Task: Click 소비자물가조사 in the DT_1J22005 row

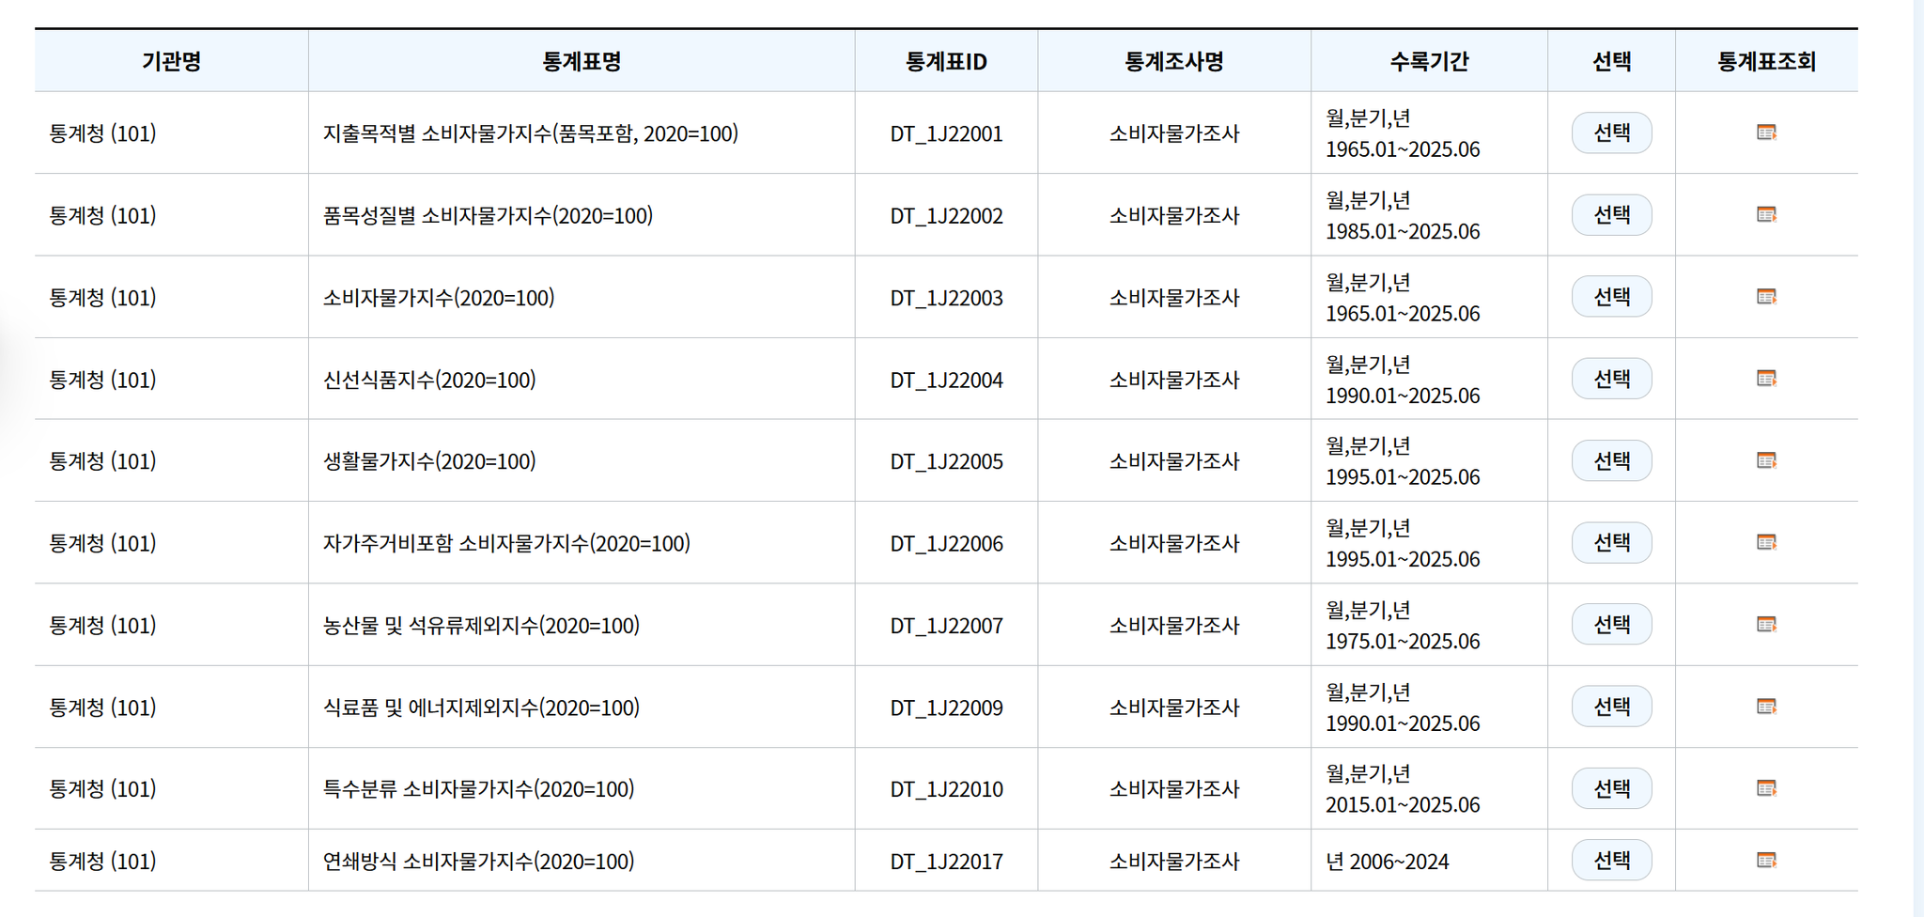Action: pyautogui.click(x=1174, y=461)
